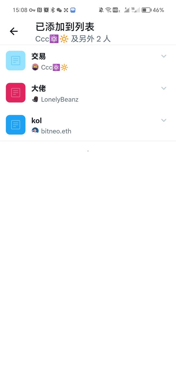Tap the subtitle Ccc 及另外 2 人
Viewport: 176px width, 389px height.
tap(73, 39)
